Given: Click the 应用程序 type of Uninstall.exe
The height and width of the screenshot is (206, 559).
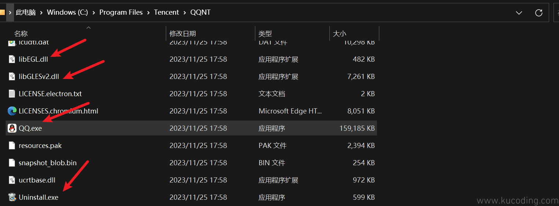Looking at the screenshot, I should click(272, 197).
